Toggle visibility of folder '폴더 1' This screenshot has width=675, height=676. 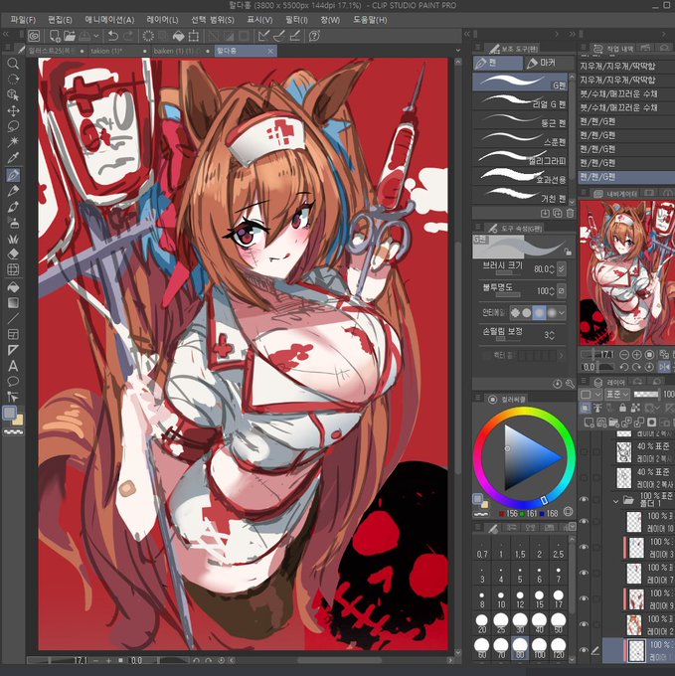[585, 499]
